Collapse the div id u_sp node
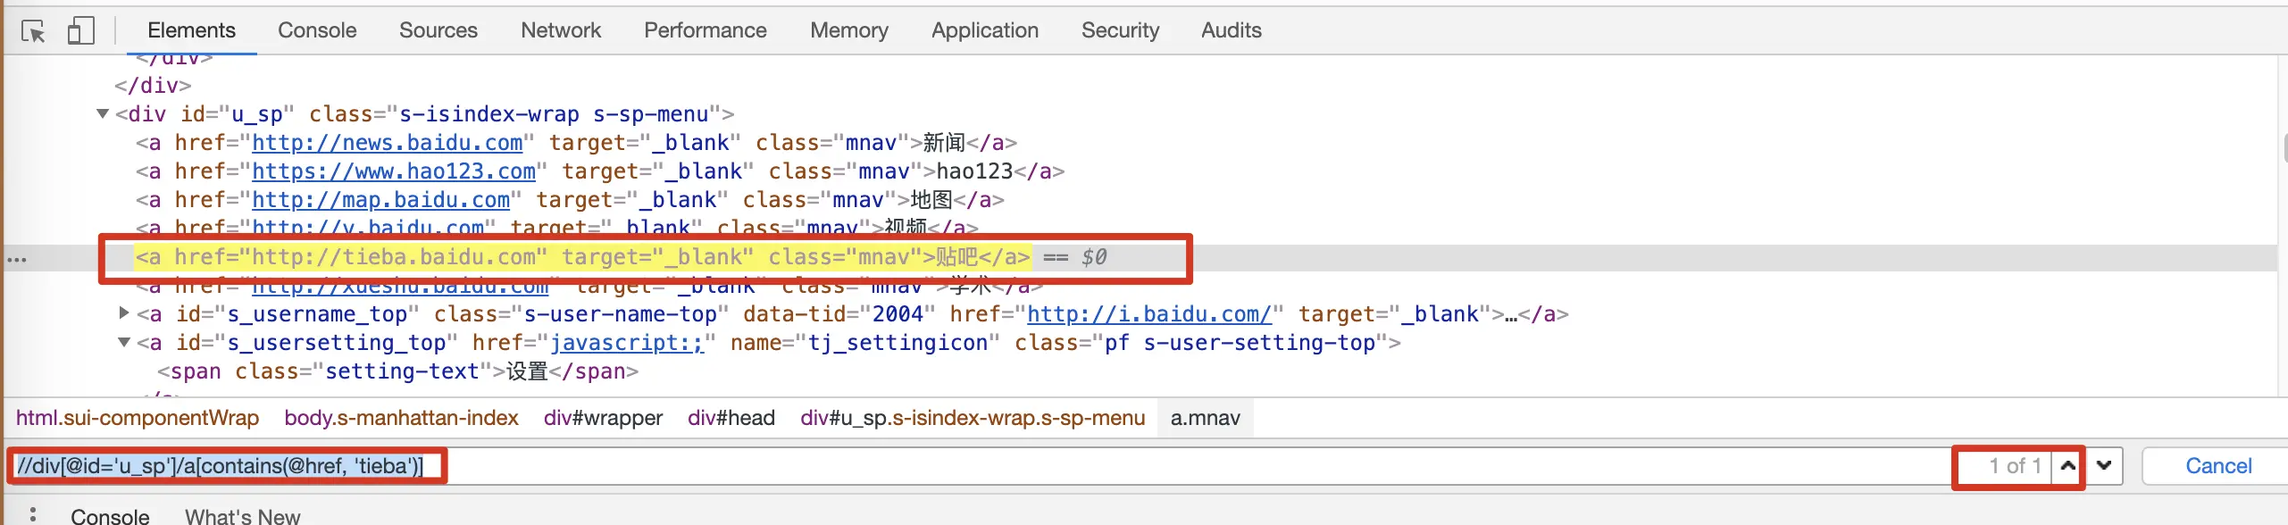The width and height of the screenshot is (2288, 525). (103, 114)
